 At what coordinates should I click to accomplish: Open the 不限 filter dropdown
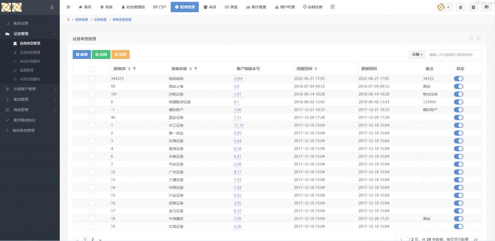(x=416, y=55)
